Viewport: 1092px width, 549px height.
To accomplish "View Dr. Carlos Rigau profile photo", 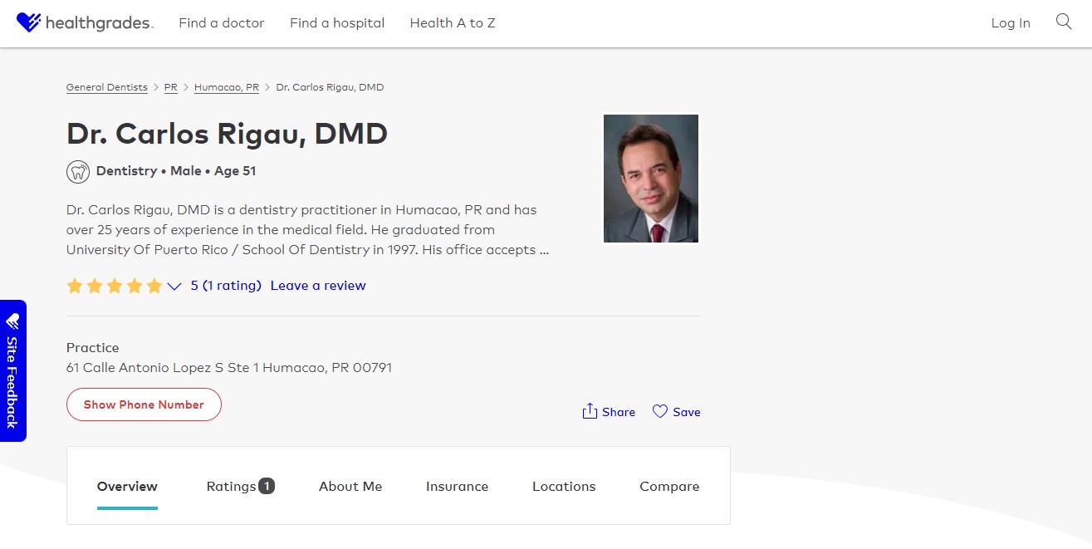I will click(x=651, y=179).
